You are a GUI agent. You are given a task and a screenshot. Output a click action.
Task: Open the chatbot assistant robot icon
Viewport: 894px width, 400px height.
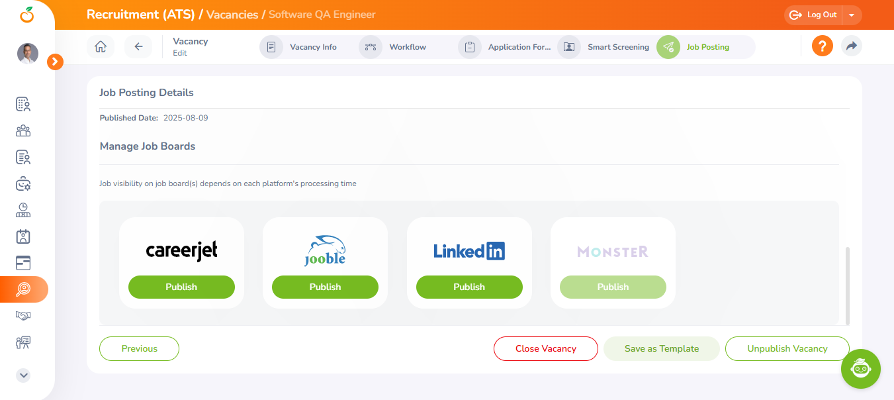pos(860,368)
